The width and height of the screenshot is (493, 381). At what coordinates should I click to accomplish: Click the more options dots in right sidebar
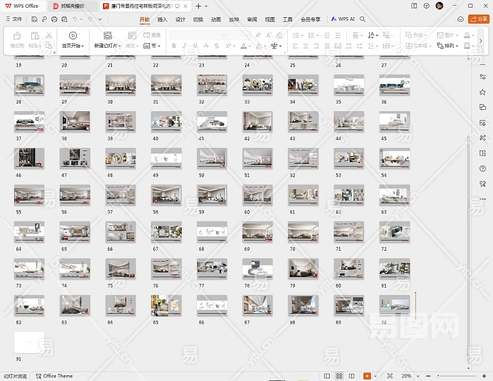[483, 199]
